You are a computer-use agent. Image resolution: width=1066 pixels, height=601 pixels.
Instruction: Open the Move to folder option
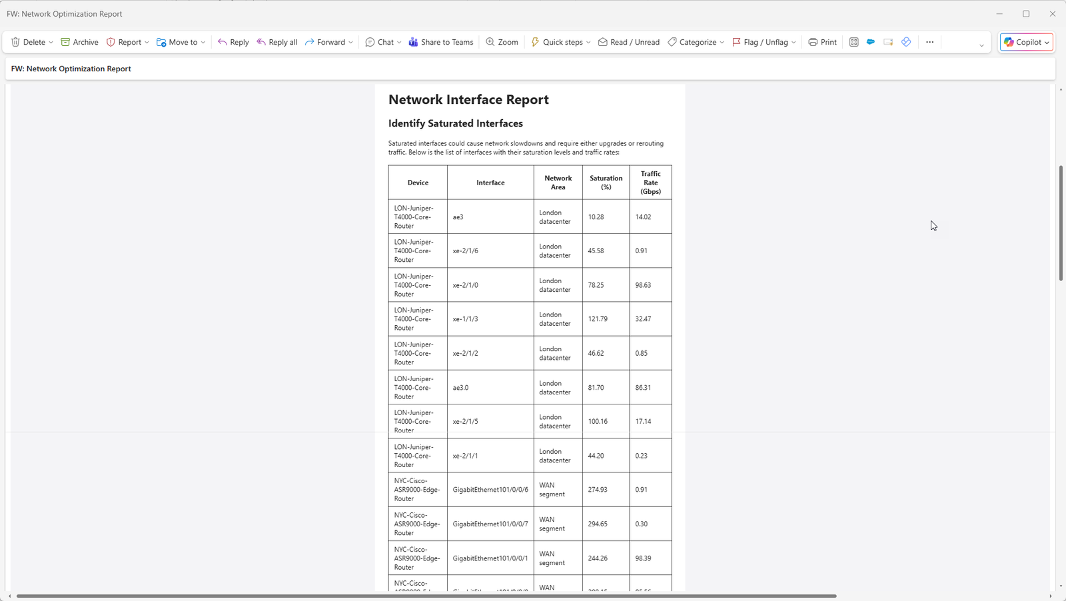(x=177, y=42)
